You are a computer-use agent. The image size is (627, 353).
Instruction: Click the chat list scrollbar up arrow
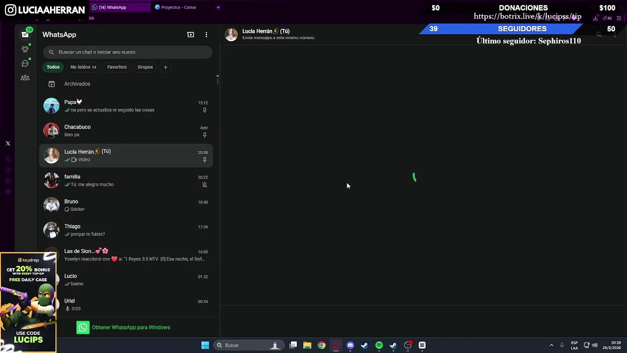(217, 76)
